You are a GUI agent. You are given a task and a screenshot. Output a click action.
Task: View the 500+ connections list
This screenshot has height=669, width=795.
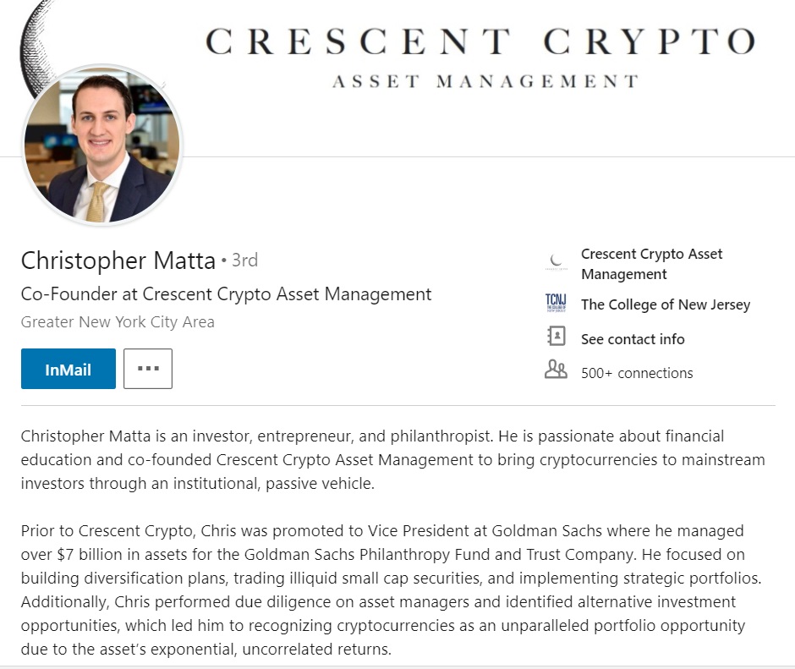coord(637,373)
